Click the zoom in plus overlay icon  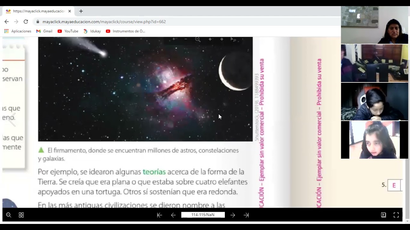pyautogui.click(x=174, y=39)
